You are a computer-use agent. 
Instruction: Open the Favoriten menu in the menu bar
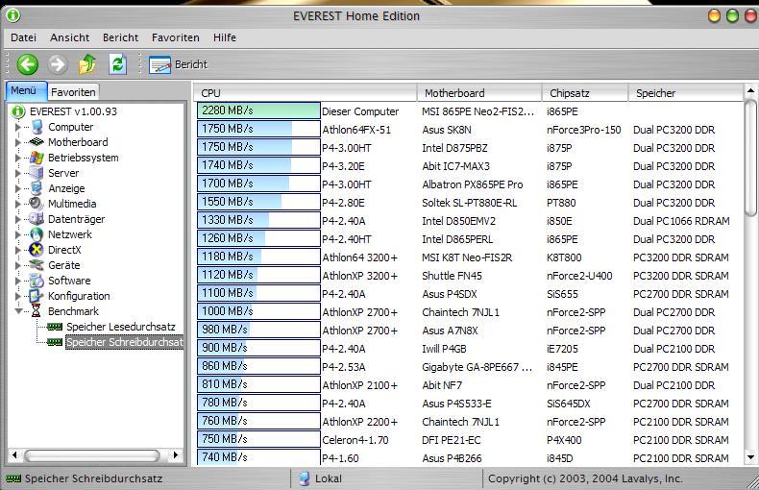click(175, 37)
